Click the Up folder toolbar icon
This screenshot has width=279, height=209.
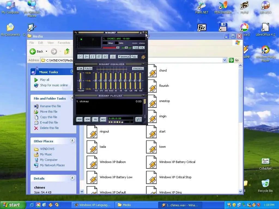tap(67, 51)
